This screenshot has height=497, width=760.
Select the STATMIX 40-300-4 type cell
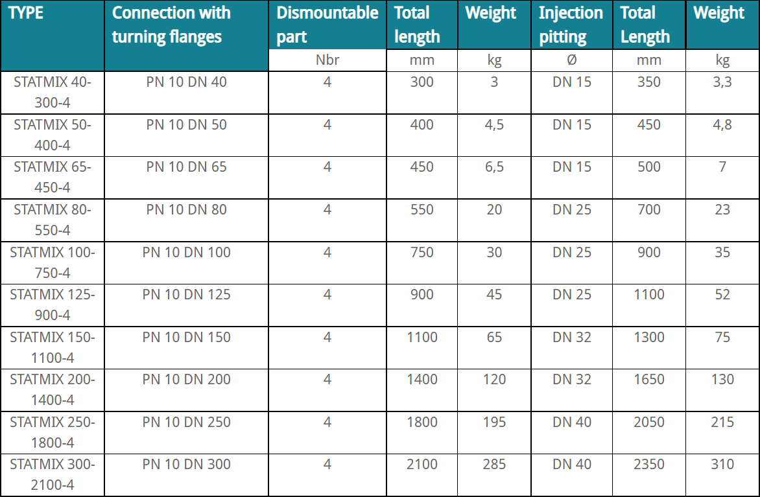[53, 92]
